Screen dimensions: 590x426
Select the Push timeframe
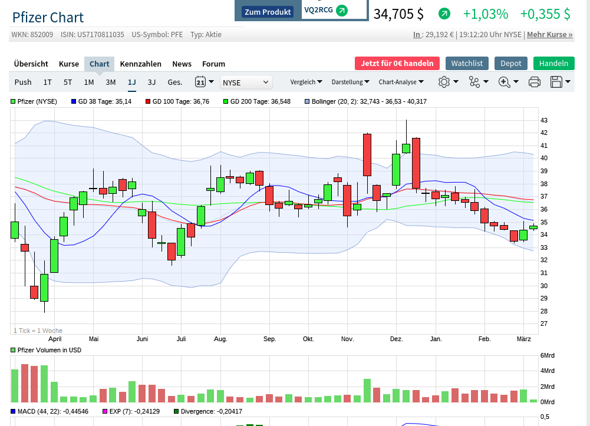tap(23, 82)
